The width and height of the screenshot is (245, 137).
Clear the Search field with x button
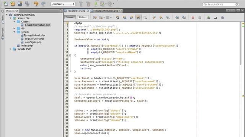(x=237, y=4)
